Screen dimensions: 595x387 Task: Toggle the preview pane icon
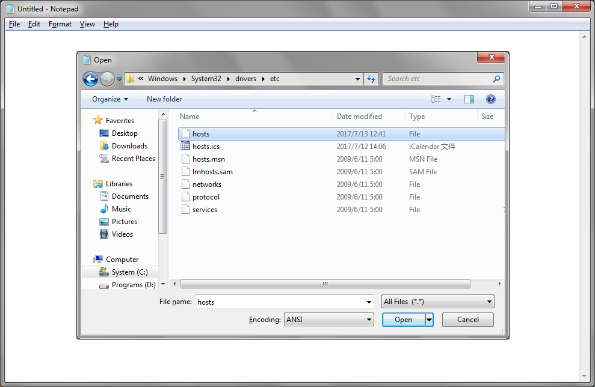pyautogui.click(x=469, y=99)
